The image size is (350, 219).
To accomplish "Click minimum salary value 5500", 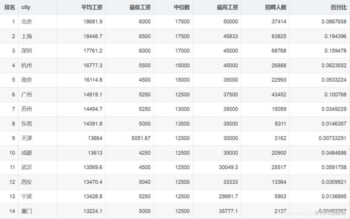I will coord(145,65).
